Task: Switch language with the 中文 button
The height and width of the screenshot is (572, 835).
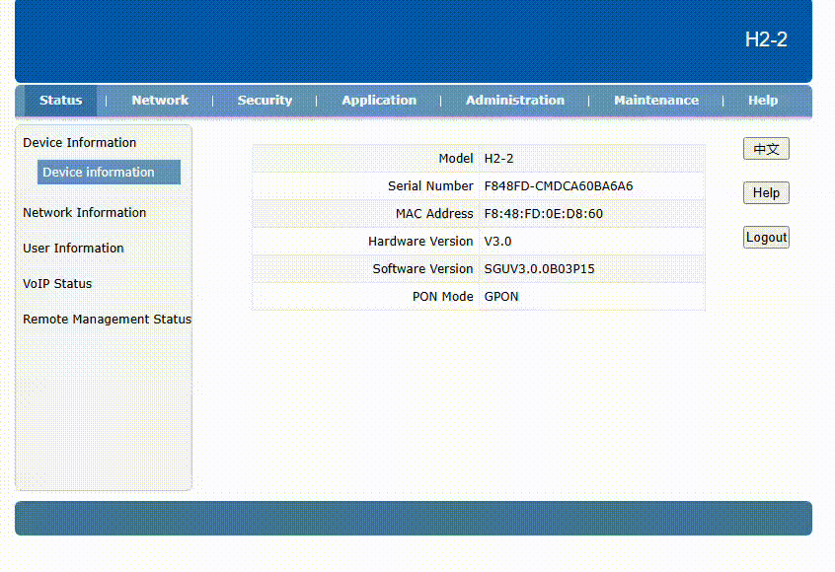Action: [x=766, y=149]
